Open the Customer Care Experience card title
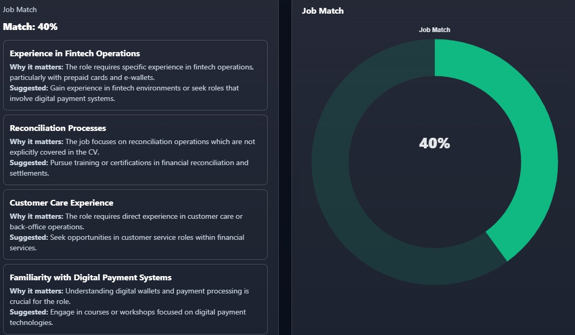 61,202
